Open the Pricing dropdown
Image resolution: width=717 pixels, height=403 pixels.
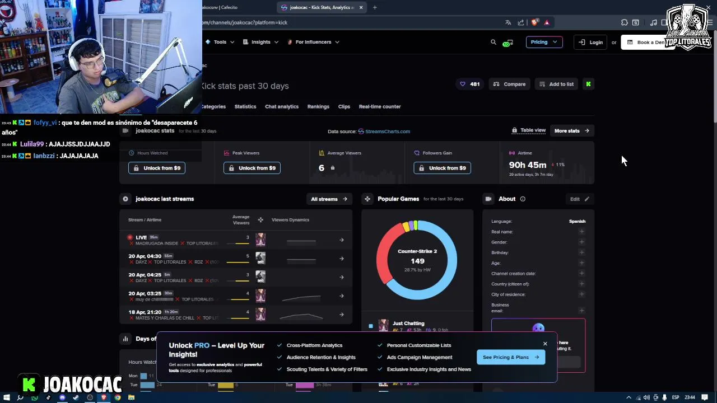click(x=544, y=42)
